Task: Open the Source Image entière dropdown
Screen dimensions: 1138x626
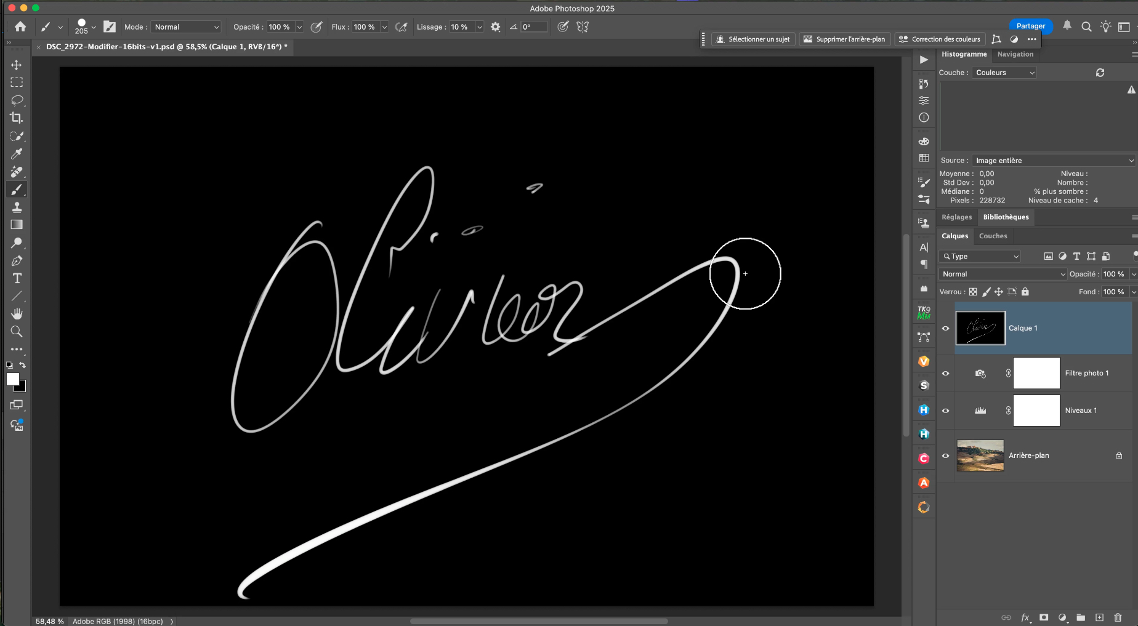Action: (x=1054, y=161)
